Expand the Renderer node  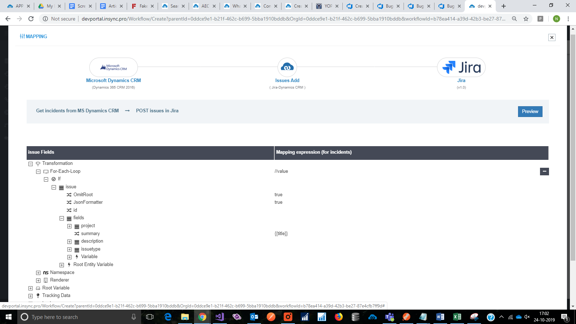click(x=38, y=280)
